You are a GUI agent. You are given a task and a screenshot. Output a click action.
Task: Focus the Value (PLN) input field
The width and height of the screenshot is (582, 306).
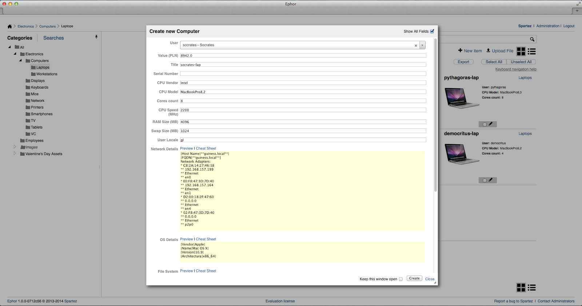[303, 56]
